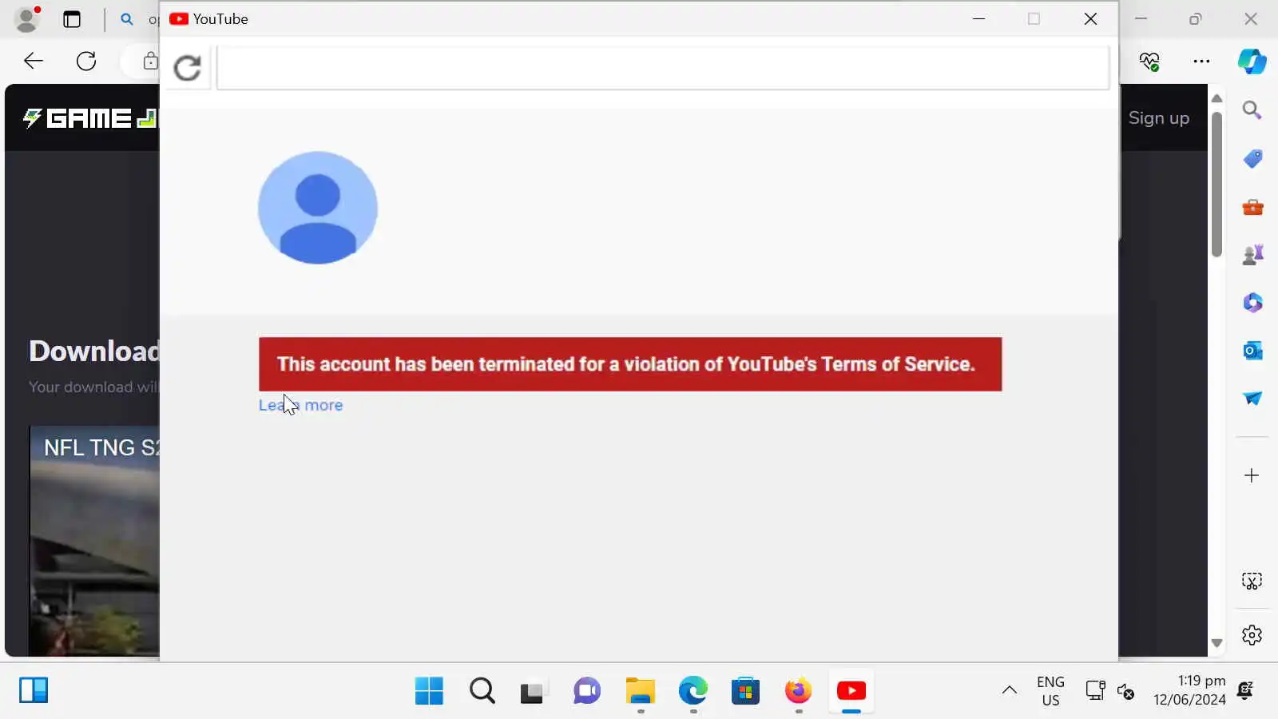Open the Chat app on the taskbar
This screenshot has height=719, width=1278.
pyautogui.click(x=586, y=690)
